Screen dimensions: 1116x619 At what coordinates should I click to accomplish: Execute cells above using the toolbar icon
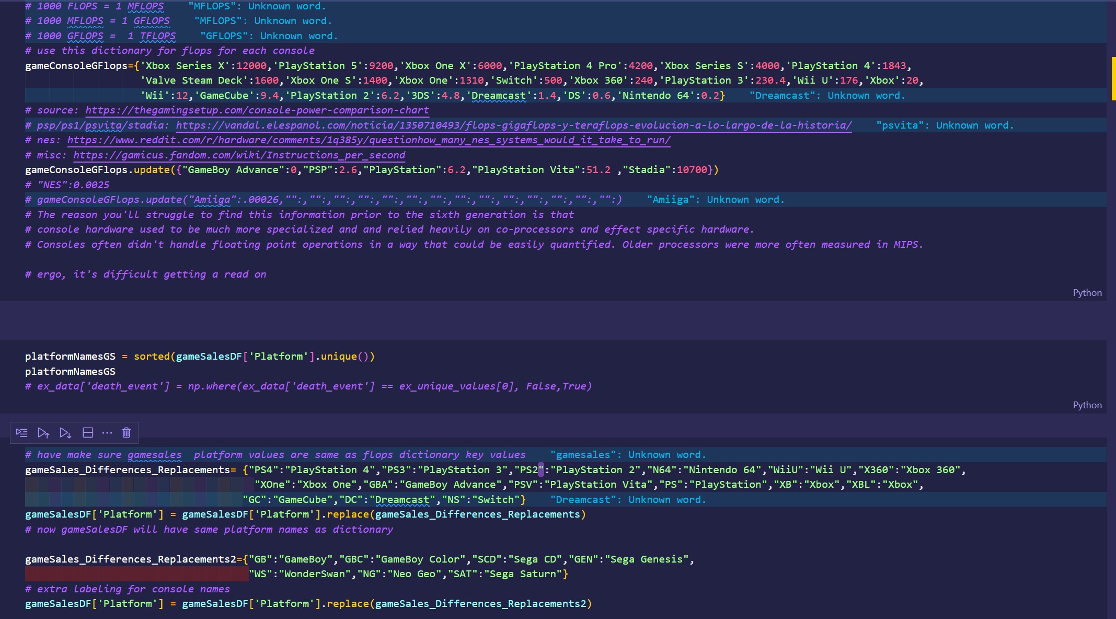tap(43, 432)
